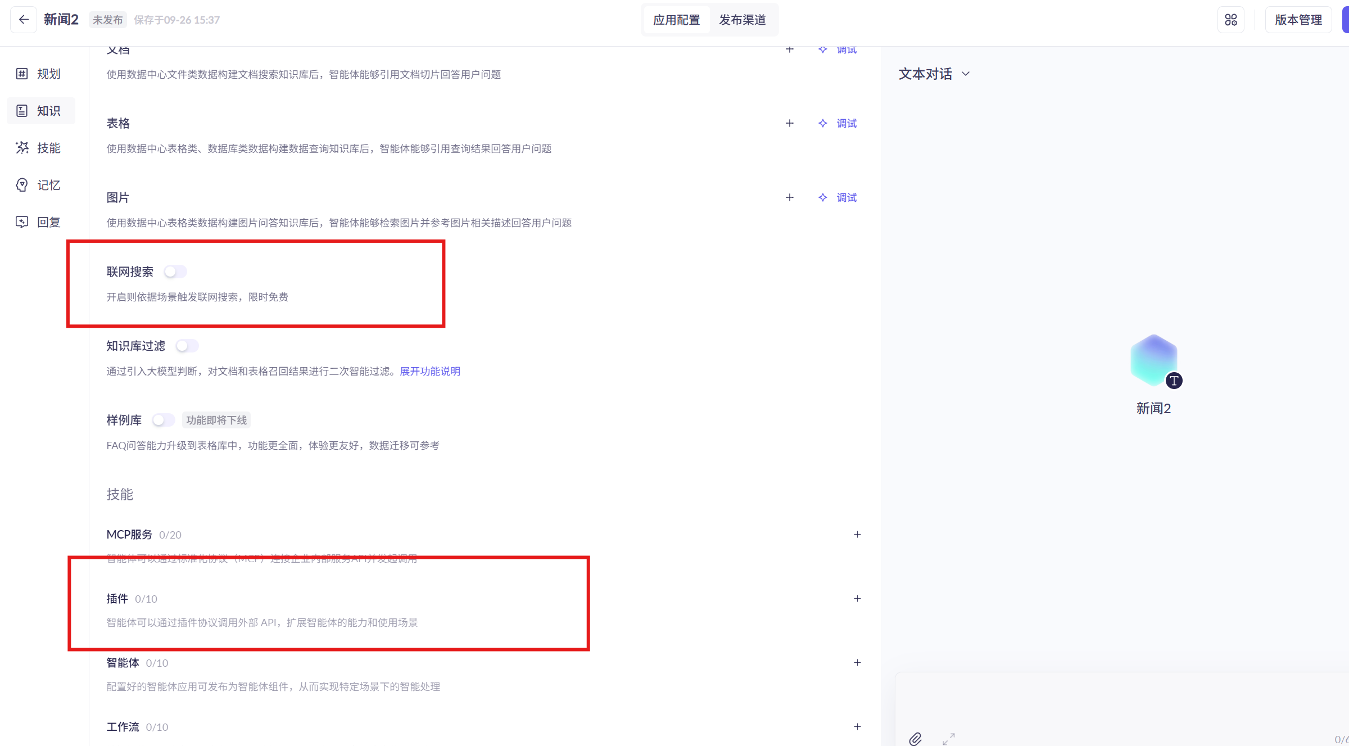Switch to 发布渠道 tab
This screenshot has height=746, width=1349.
coord(742,20)
